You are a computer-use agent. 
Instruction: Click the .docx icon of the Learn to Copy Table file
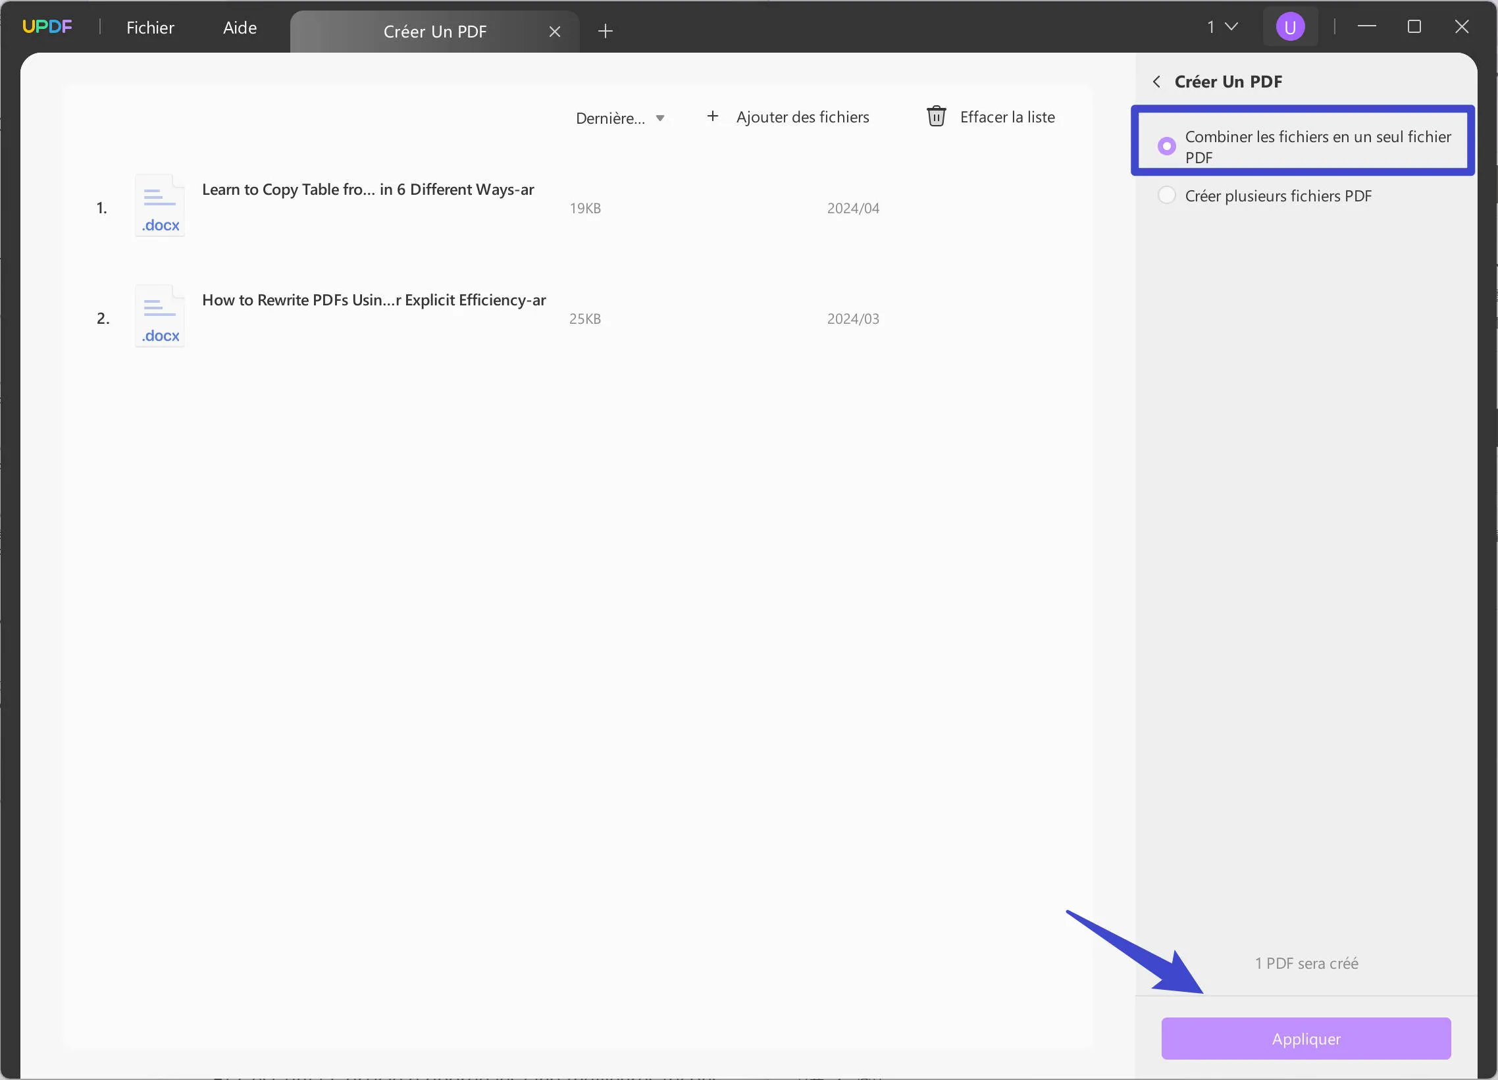[x=159, y=205]
